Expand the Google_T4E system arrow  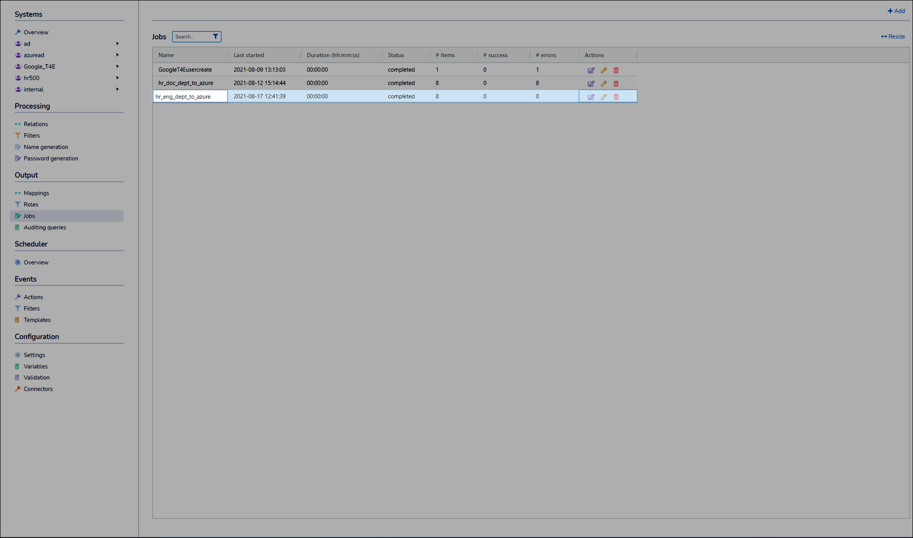tap(117, 66)
